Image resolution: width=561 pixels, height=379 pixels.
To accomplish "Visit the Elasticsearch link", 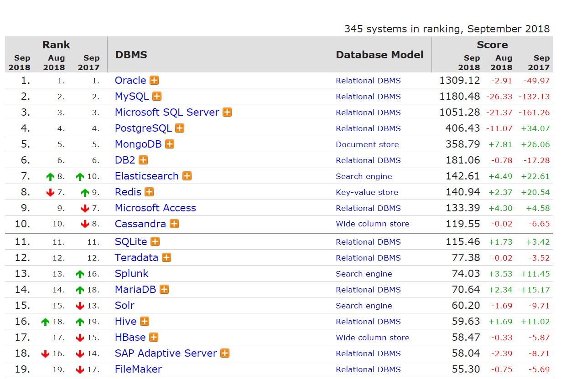I will coord(147,176).
